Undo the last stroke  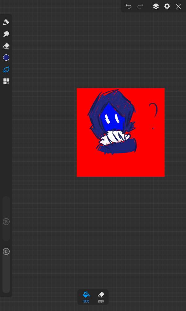(128, 6)
